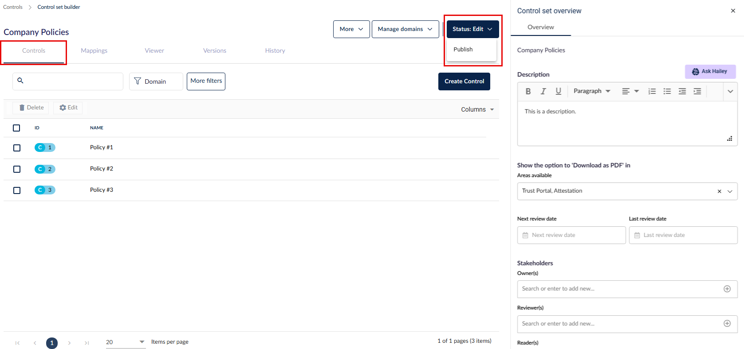This screenshot has height=349, width=744.
Task: Insert a bulleted list in description
Action: pyautogui.click(x=667, y=91)
